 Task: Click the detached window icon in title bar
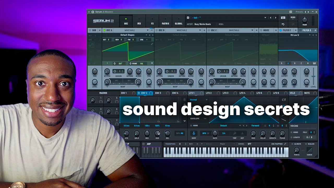pos(291,12)
